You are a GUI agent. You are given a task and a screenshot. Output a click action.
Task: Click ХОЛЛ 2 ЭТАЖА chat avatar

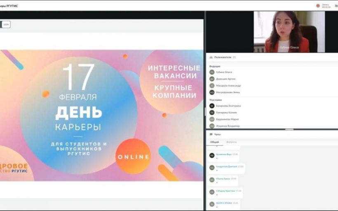pos(212,204)
